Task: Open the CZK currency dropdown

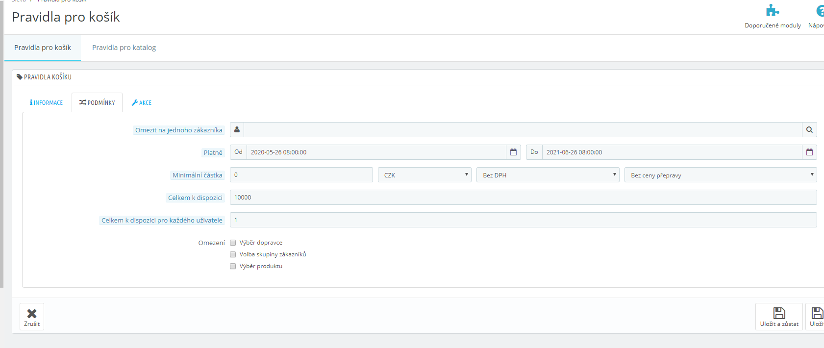Action: (x=424, y=175)
